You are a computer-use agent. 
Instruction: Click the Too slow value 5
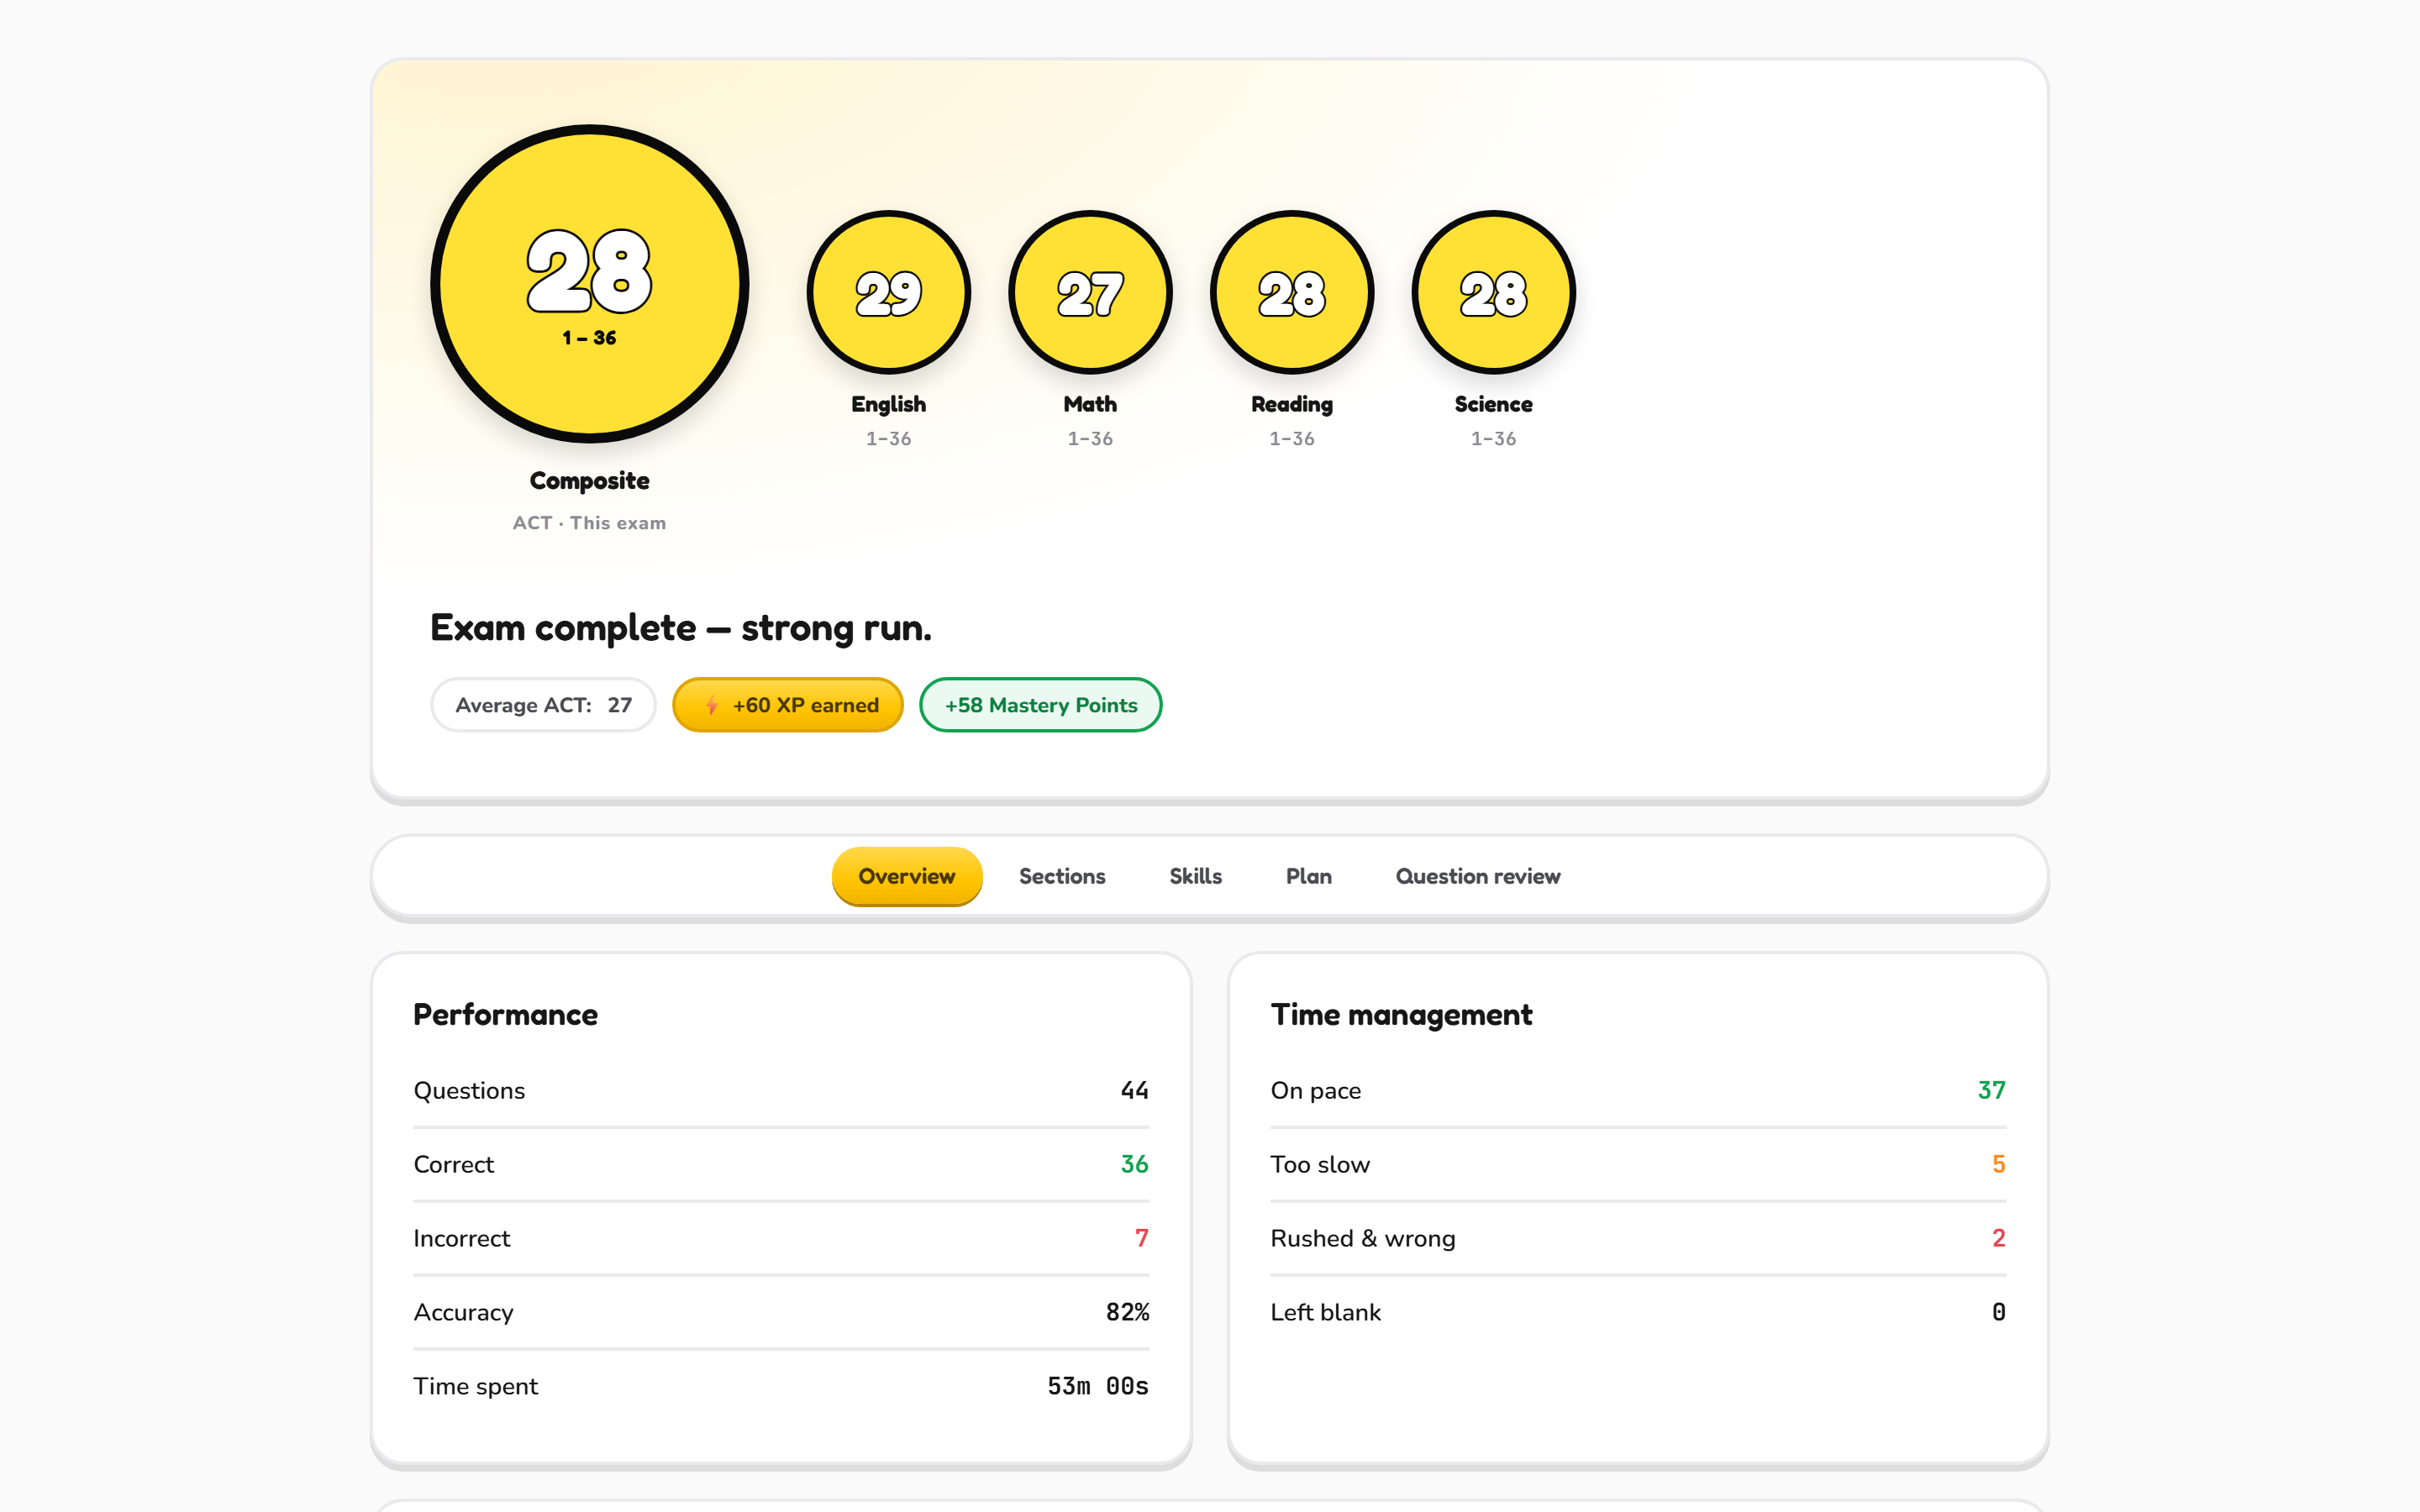(1998, 1164)
